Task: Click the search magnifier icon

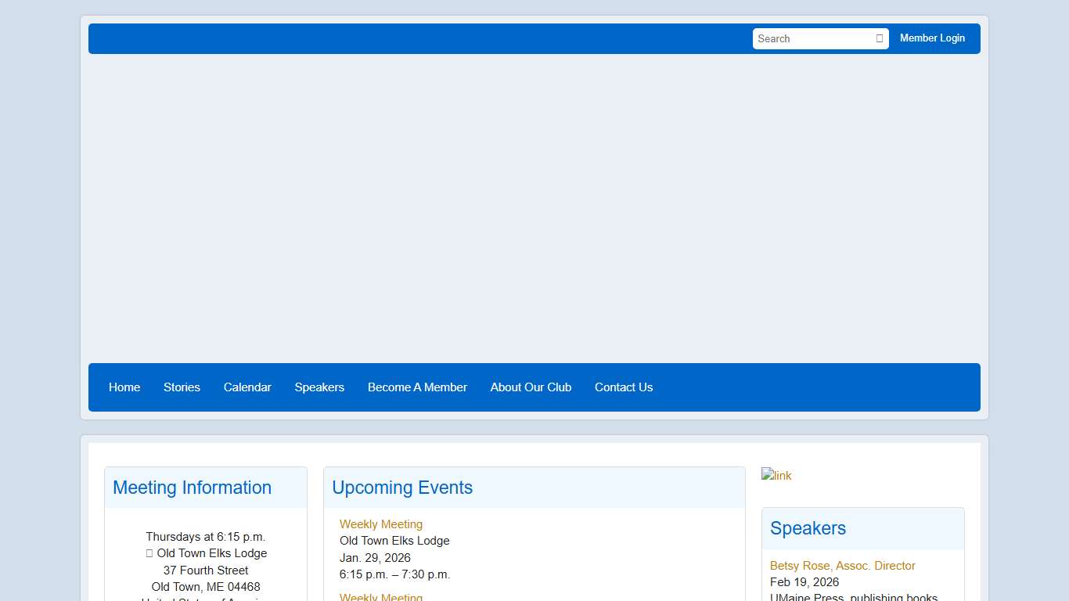Action: point(879,38)
